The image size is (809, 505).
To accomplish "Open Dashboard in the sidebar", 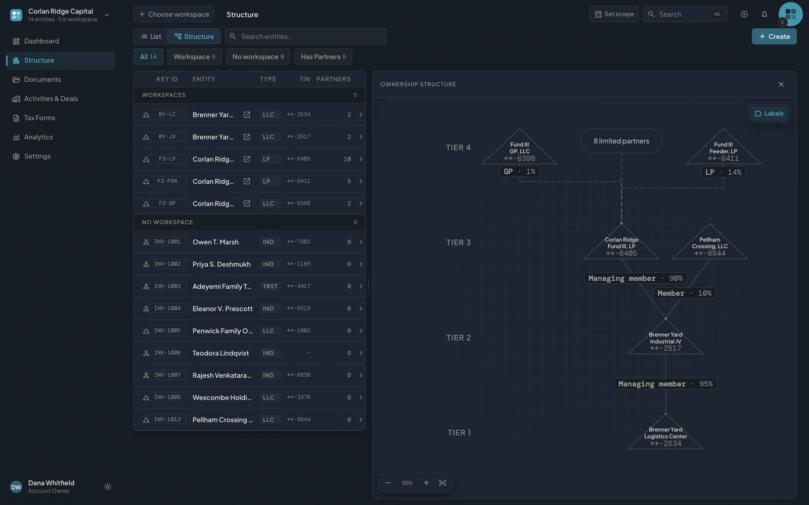I will [60, 41].
